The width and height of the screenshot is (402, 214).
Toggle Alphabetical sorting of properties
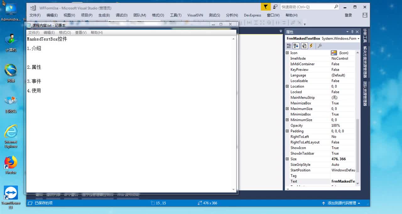point(296,46)
